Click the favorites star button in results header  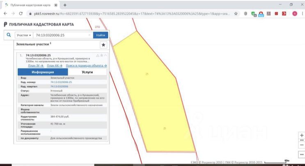click(103, 45)
